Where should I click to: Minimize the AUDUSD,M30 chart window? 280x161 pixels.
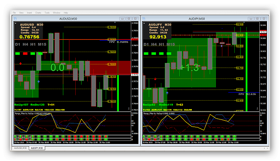[x=122, y=19]
